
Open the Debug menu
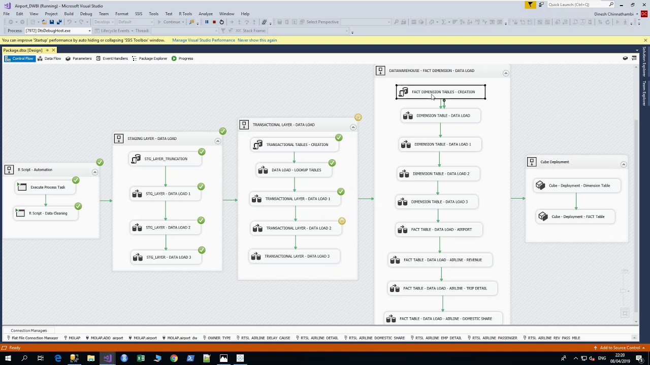click(86, 14)
